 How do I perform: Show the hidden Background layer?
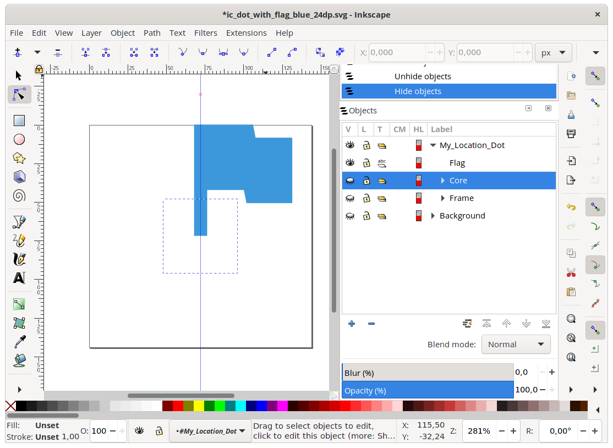click(x=350, y=216)
